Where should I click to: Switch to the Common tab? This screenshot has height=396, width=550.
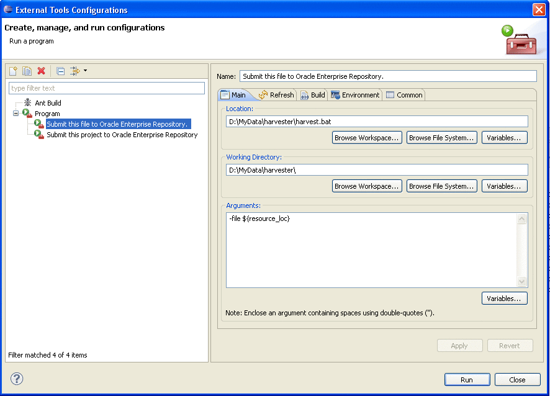[x=404, y=95]
